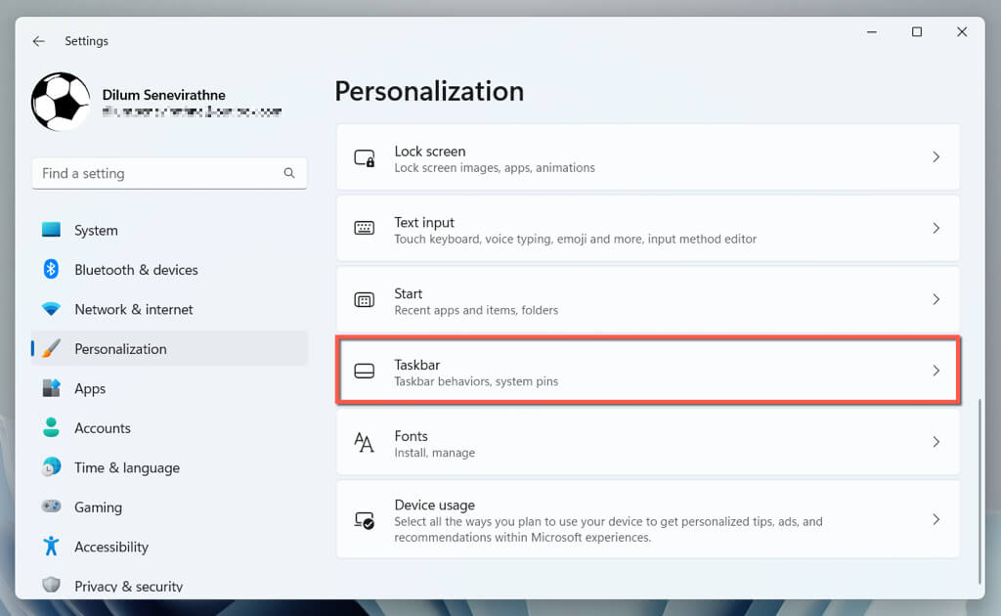Click the back arrow in Settings
Screen dimensions: 1001x616
click(38, 41)
